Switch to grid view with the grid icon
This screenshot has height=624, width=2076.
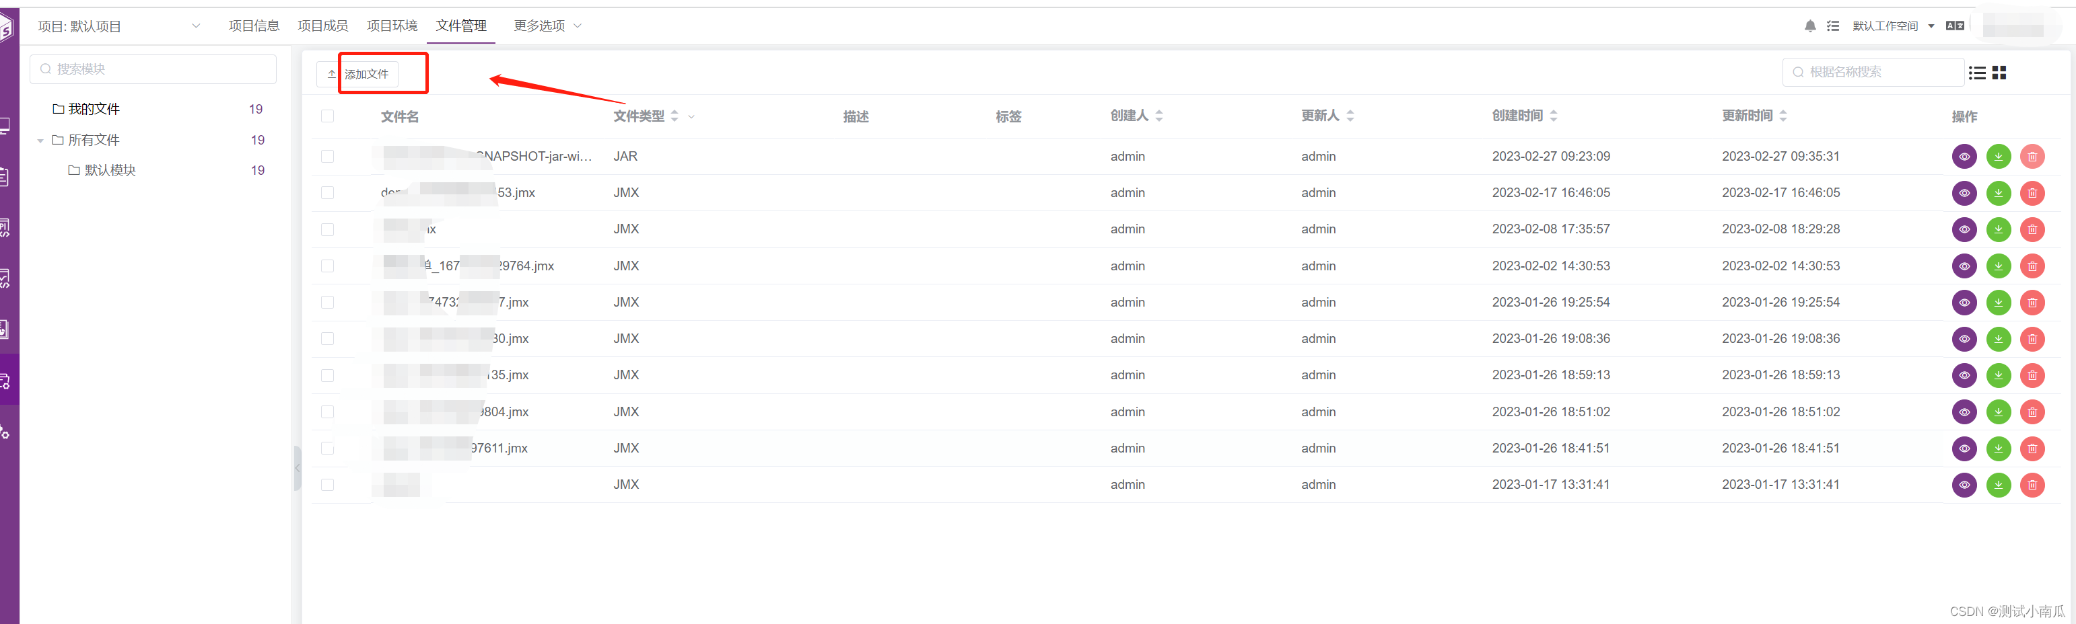(1999, 73)
